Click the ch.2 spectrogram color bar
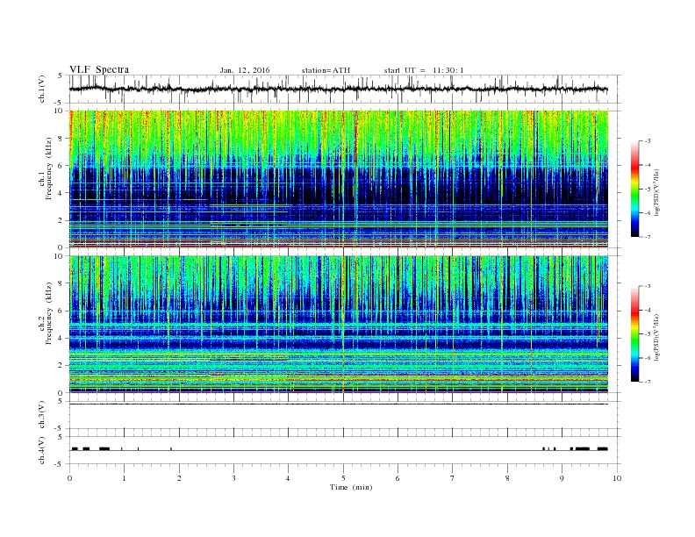The image size is (695, 537). tap(635, 333)
